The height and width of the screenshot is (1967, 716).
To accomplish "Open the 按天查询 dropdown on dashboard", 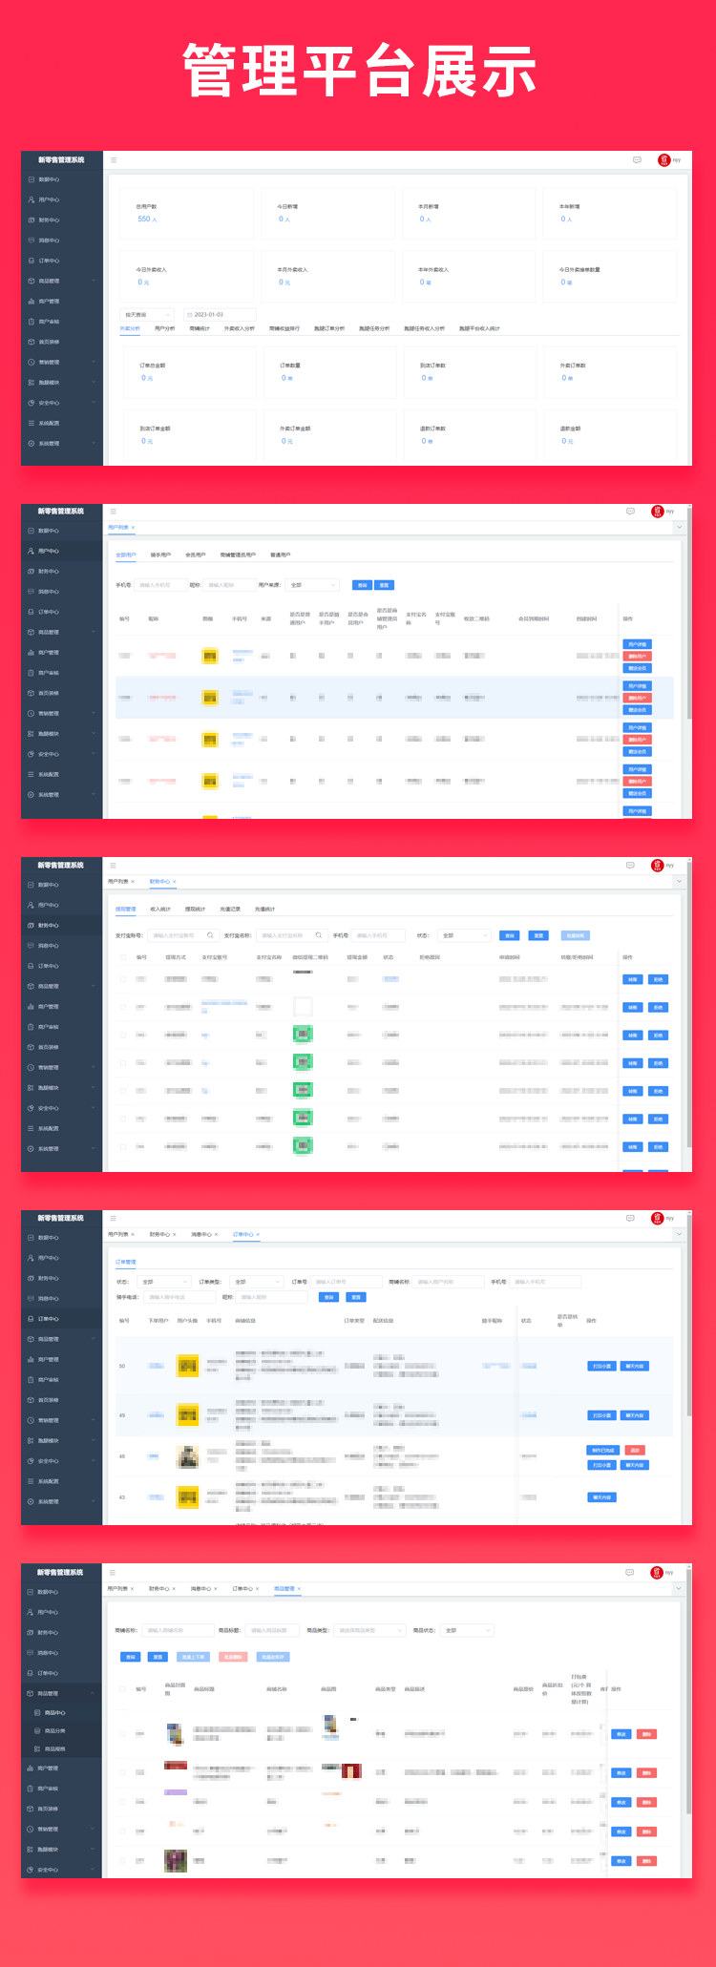I will tap(147, 315).
